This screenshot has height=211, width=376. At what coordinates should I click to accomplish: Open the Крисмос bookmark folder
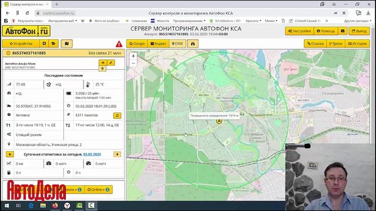[x=253, y=21]
